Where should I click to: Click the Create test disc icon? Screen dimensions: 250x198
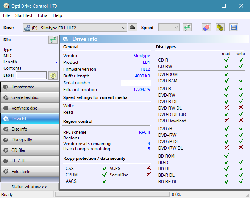point(6,97)
